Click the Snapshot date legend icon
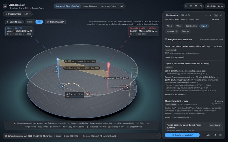The height and width of the screenshot is (142, 228). tap(128, 127)
